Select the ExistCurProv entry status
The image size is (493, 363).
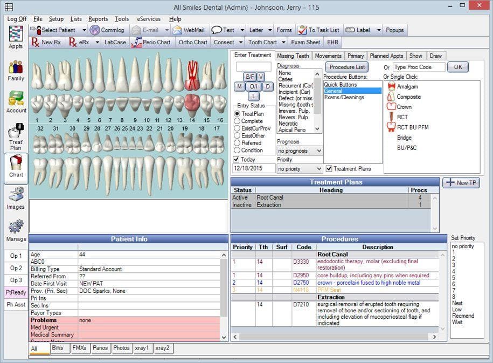coord(237,128)
